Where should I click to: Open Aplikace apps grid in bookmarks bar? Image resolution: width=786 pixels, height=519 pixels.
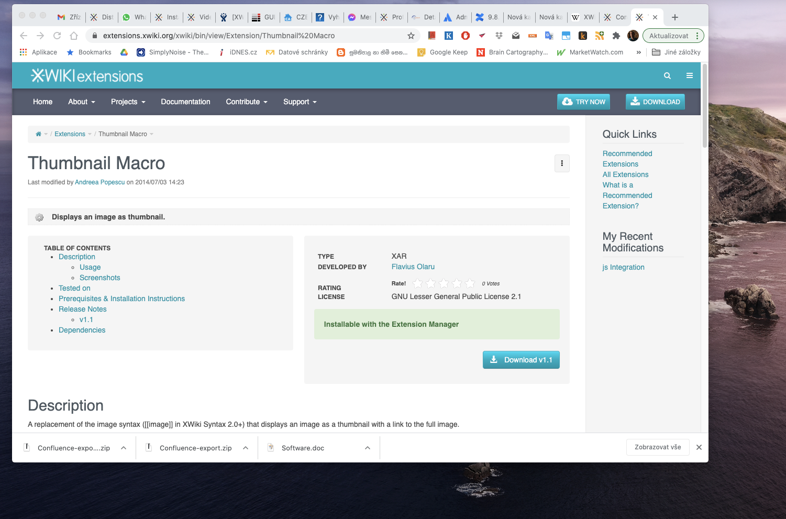click(x=38, y=52)
